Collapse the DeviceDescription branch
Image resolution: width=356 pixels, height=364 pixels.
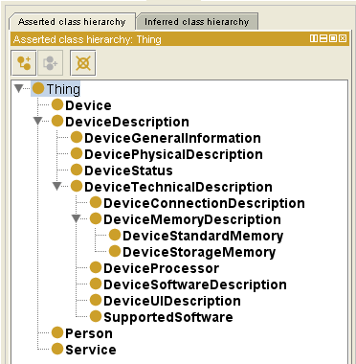[x=38, y=122]
